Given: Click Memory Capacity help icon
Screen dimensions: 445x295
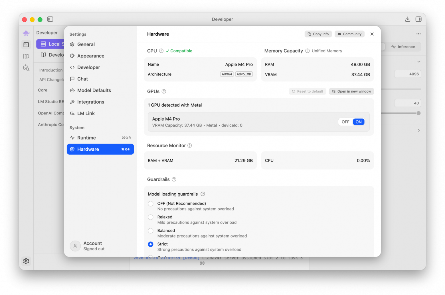Looking at the screenshot, I should 308,51.
